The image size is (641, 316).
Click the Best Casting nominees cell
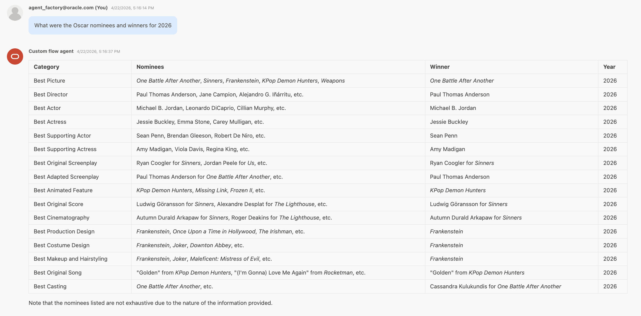click(278, 287)
